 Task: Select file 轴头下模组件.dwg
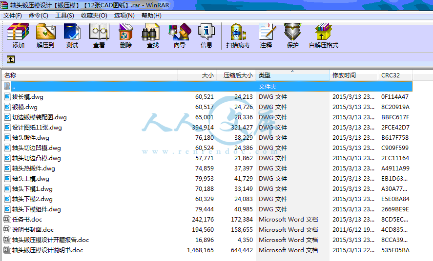coord(37,209)
